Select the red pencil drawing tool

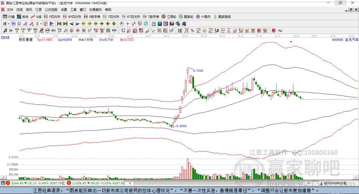click(5, 30)
